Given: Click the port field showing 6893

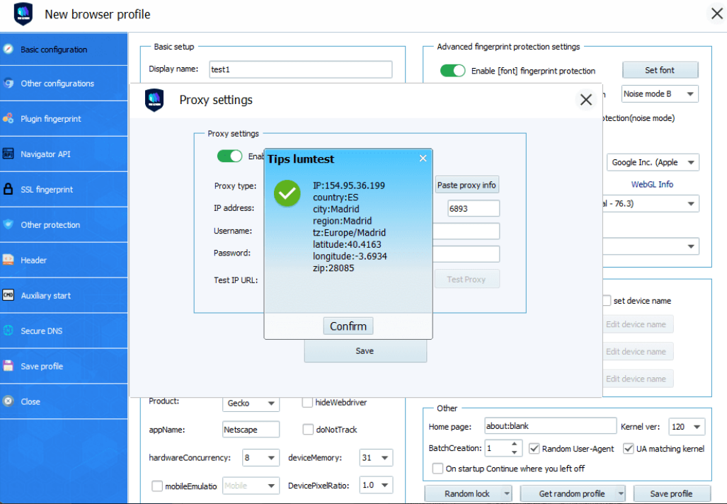Looking at the screenshot, I should pyautogui.click(x=474, y=209).
